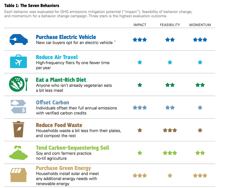The image size is (227, 188).
Task: Click Reduce Food Waste feasibility stars
Action: tap(170, 130)
